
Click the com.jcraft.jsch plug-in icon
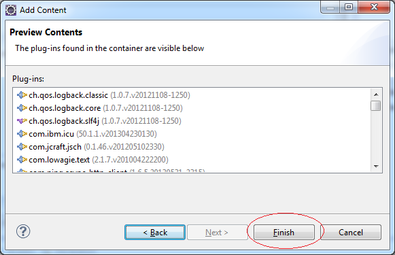click(22, 147)
